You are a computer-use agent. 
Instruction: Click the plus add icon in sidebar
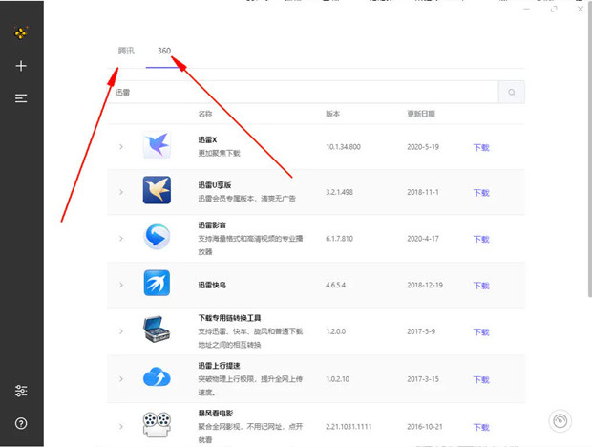click(x=21, y=66)
